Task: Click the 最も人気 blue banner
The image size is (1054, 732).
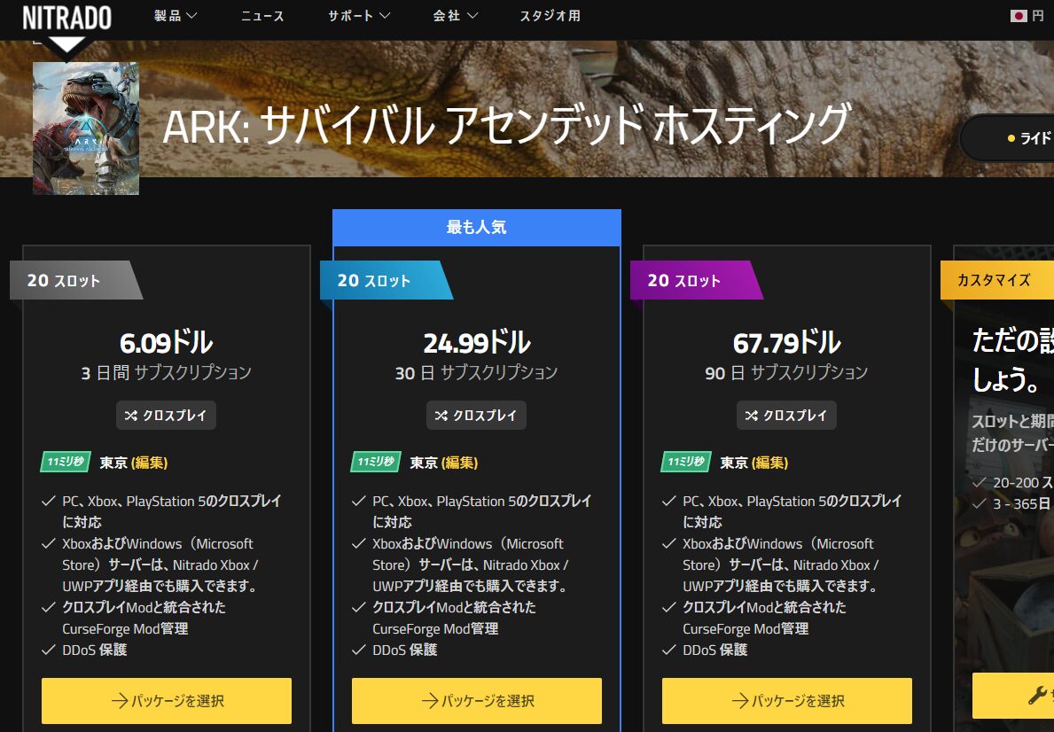Action: 476,227
